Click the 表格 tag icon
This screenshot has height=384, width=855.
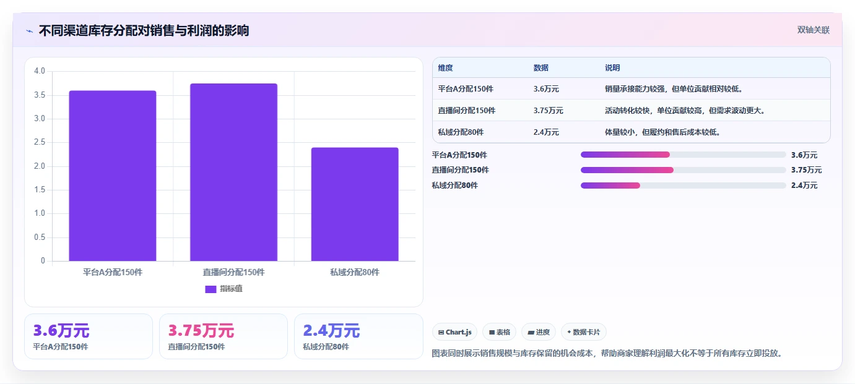click(492, 333)
